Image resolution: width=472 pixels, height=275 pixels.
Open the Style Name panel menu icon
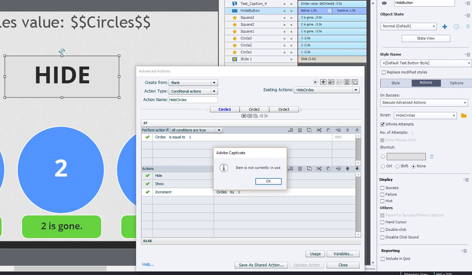[x=467, y=54]
